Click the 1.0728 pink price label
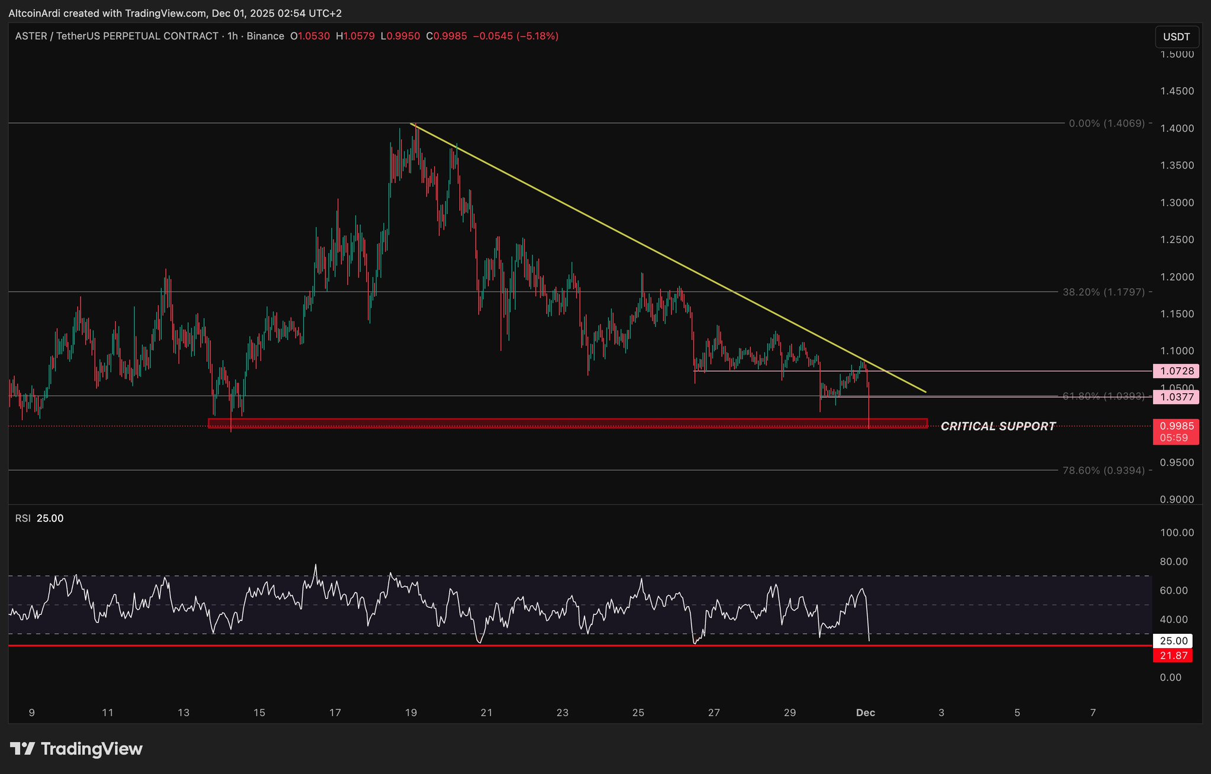The height and width of the screenshot is (774, 1211). coord(1176,371)
